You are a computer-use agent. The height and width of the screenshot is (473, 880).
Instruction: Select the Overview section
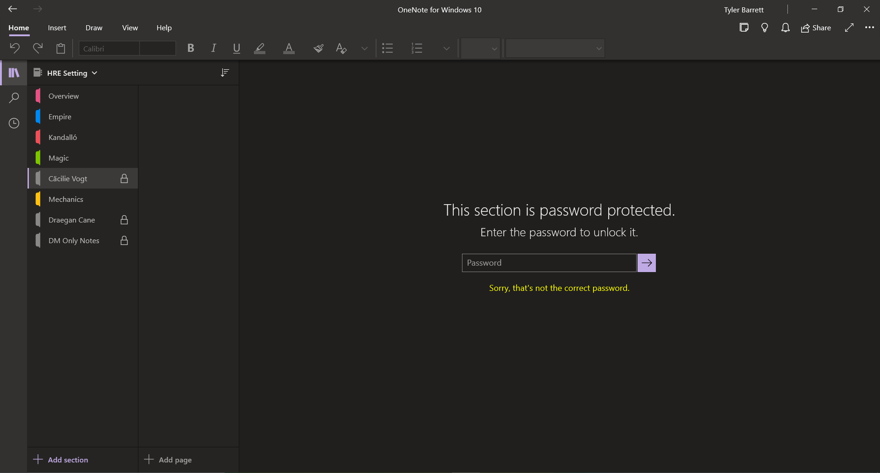(x=83, y=96)
